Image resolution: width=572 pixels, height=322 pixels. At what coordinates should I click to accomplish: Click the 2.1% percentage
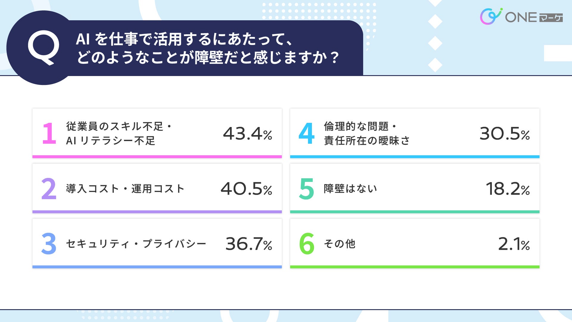pyautogui.click(x=514, y=244)
